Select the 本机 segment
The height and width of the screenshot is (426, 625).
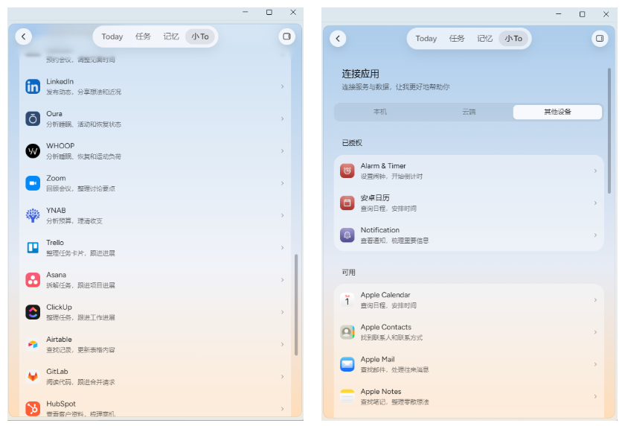(380, 112)
